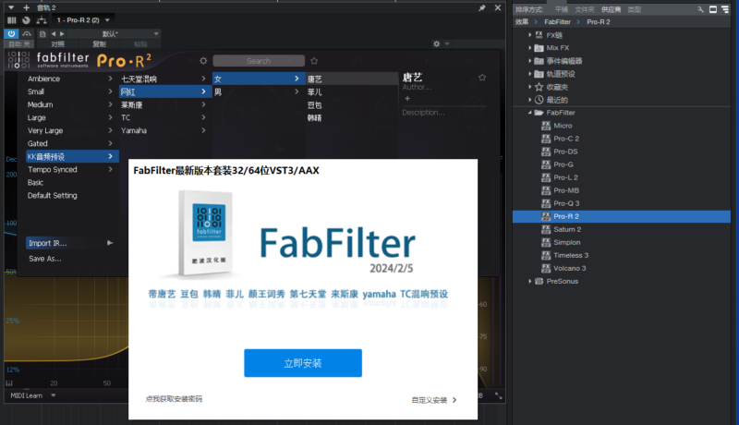Select 菲儿 preset
The height and width of the screenshot is (425, 739).
(314, 91)
